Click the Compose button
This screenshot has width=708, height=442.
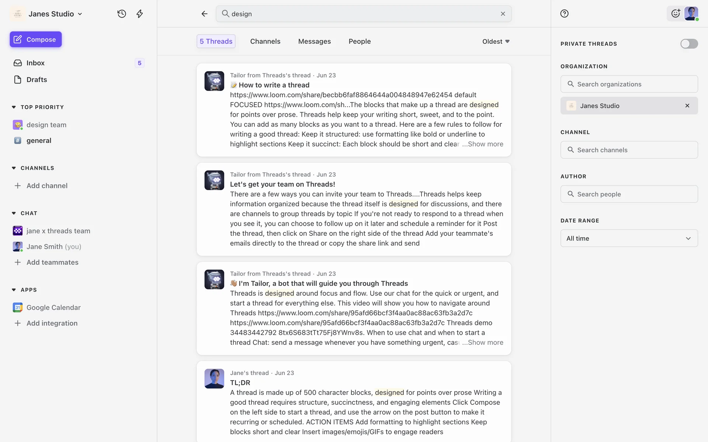click(36, 39)
